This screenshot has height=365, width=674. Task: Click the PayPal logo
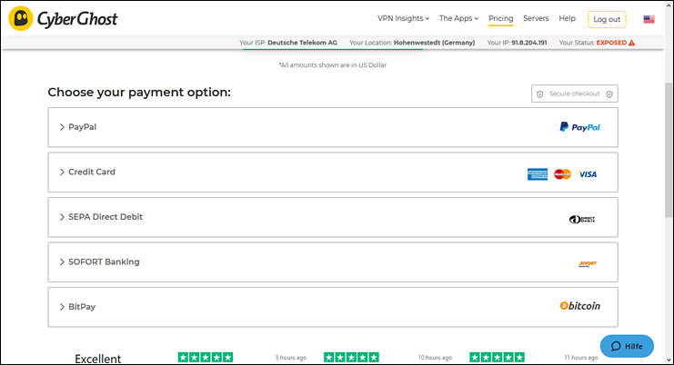tap(580, 127)
